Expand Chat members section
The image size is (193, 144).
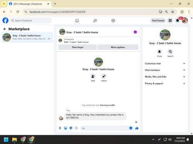pyautogui.click(x=165, y=70)
